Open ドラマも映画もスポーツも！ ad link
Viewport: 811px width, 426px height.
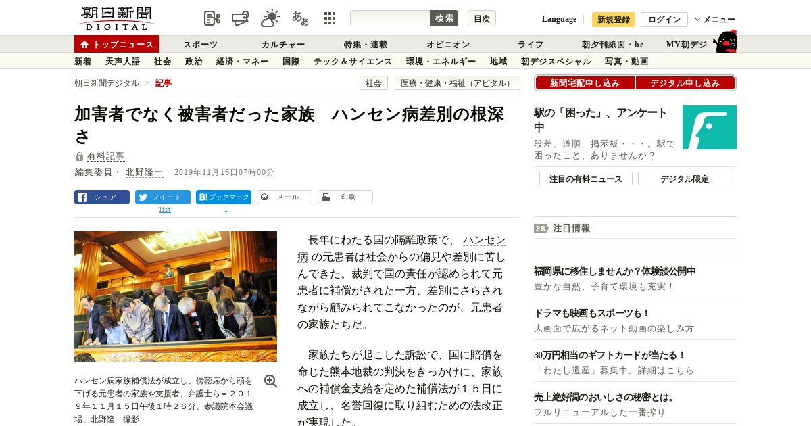click(592, 313)
